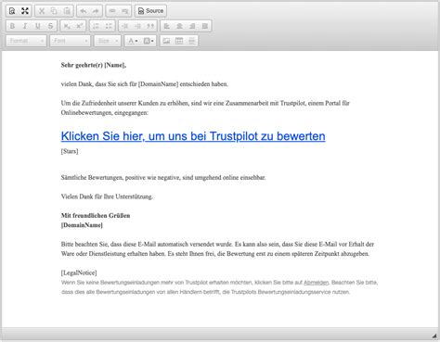Click the 'vielen Dank, dass Sie sich' sentence
Viewport: 440px width, 342px height.
[x=145, y=84]
